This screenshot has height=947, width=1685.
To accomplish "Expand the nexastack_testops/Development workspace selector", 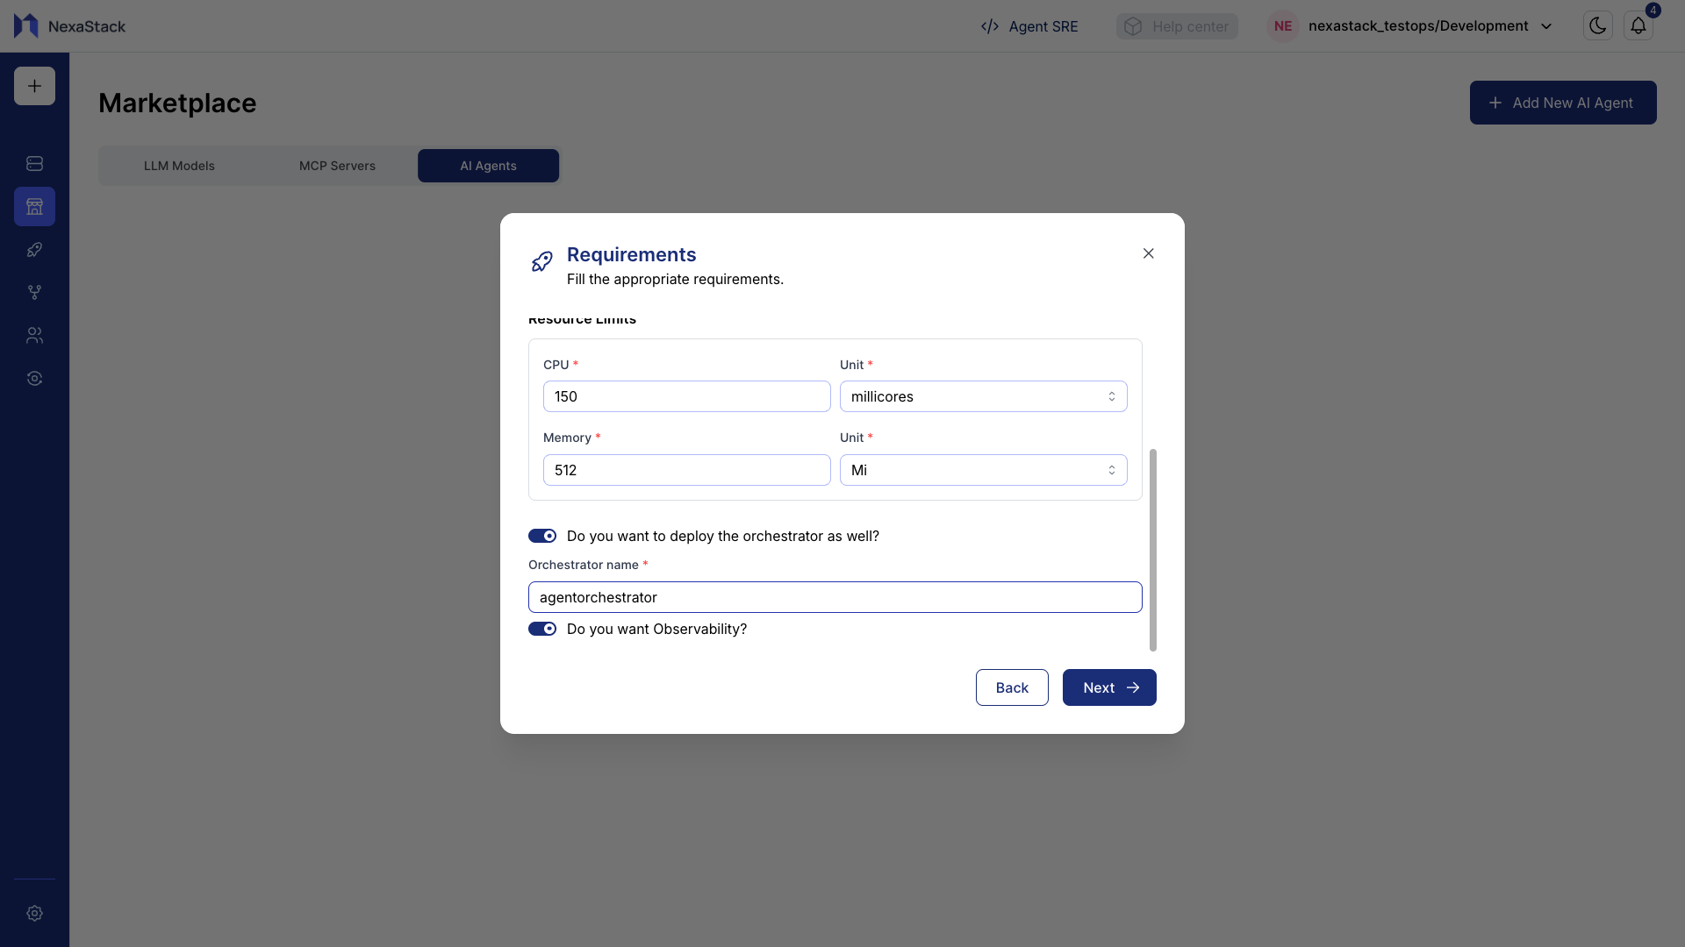I will coord(1546,25).
